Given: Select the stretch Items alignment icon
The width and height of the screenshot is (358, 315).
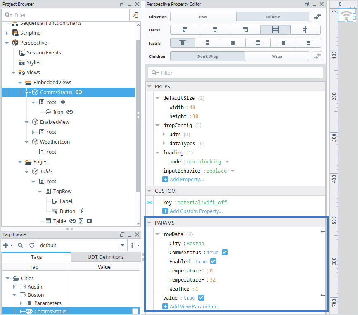Looking at the screenshot, I should 275,30.
